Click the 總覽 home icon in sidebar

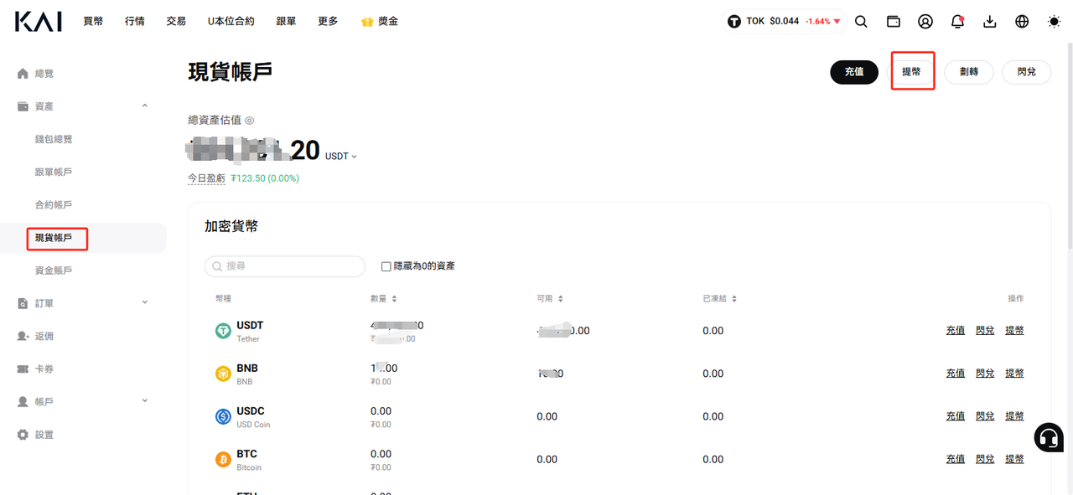[23, 74]
